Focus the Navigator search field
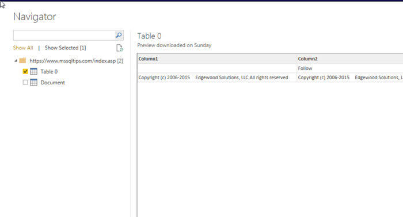The height and width of the screenshot is (217, 403). 64,36
